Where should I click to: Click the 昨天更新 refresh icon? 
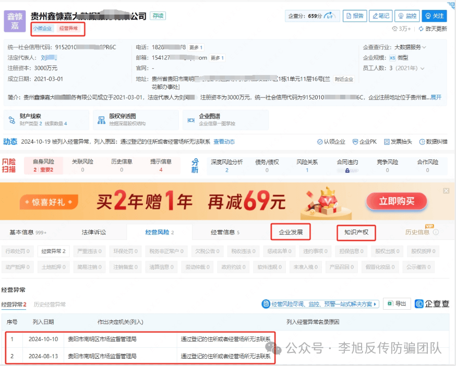tap(421, 29)
